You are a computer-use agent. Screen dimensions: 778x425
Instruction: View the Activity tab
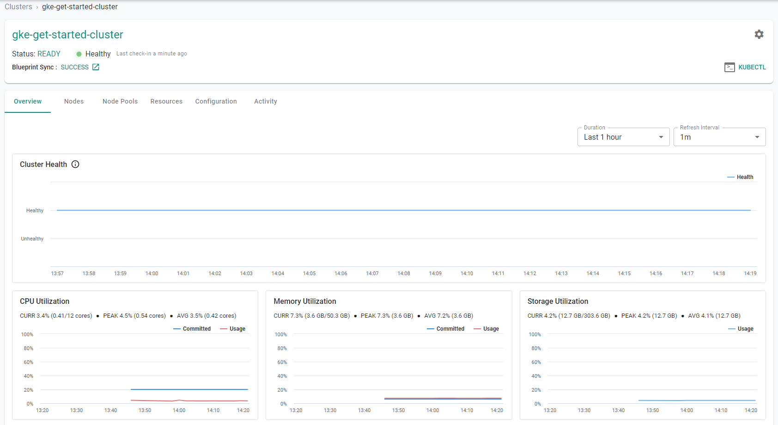click(x=266, y=101)
